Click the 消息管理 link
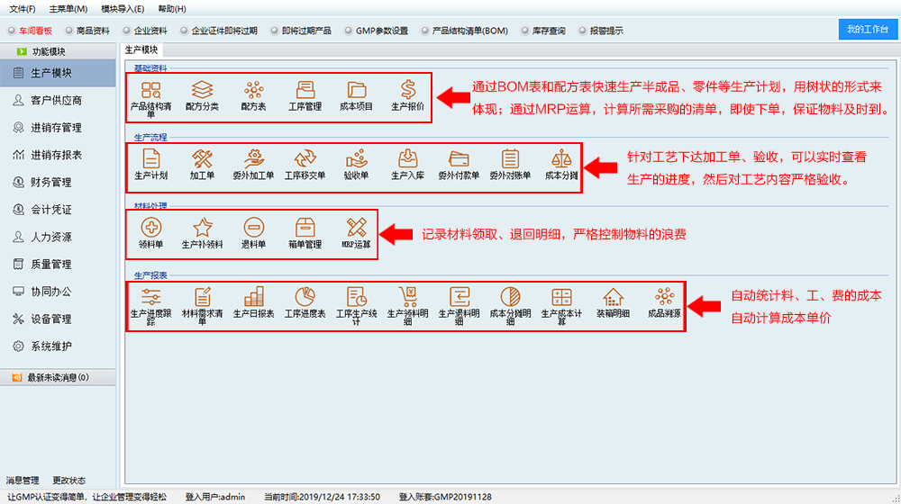Viewport: 901px width, 504px height. tap(23, 481)
